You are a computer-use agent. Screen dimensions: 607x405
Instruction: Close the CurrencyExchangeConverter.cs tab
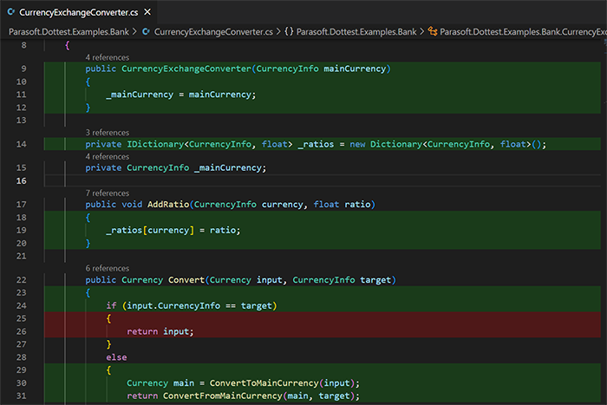[x=147, y=12]
